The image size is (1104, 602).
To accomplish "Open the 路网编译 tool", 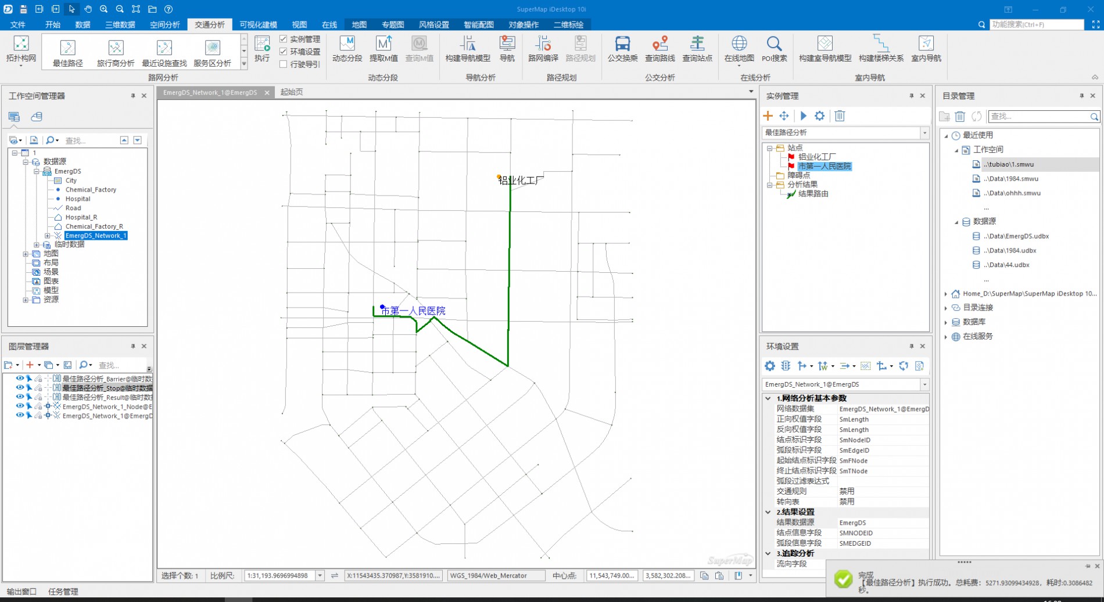I will coord(543,49).
